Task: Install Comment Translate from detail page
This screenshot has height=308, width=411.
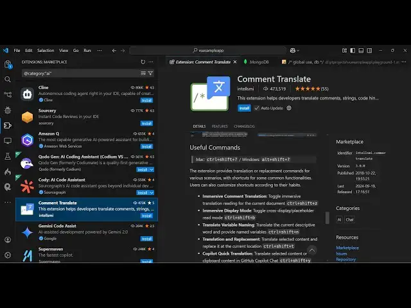Action: tap(244, 108)
